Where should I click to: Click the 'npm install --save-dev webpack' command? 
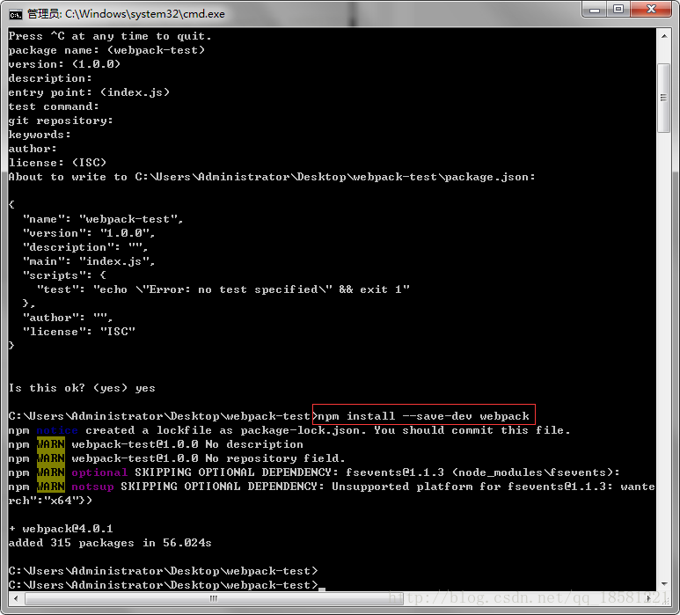click(424, 416)
